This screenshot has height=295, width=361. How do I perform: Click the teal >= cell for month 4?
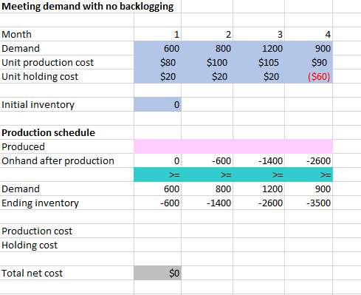309,174
